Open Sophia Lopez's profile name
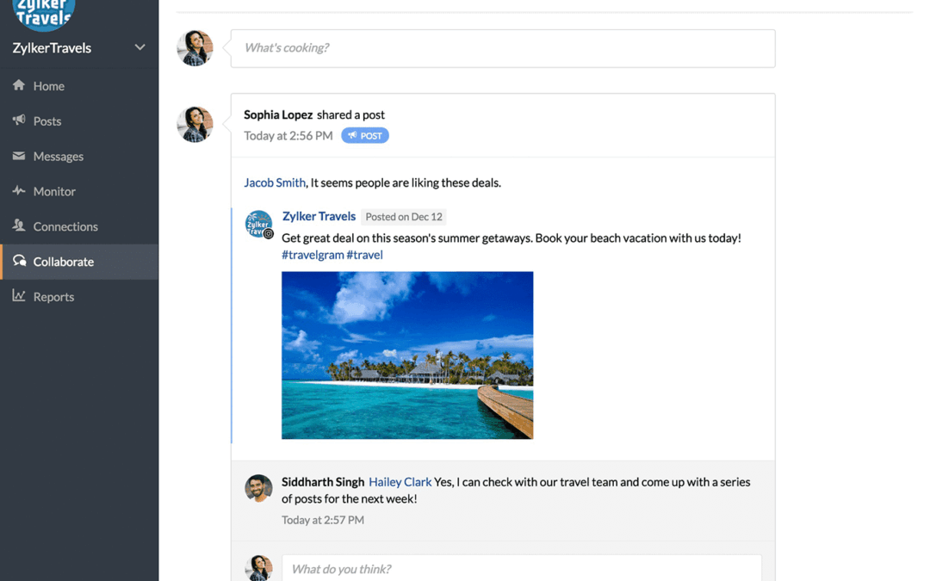This screenshot has height=581, width=930. coord(278,114)
